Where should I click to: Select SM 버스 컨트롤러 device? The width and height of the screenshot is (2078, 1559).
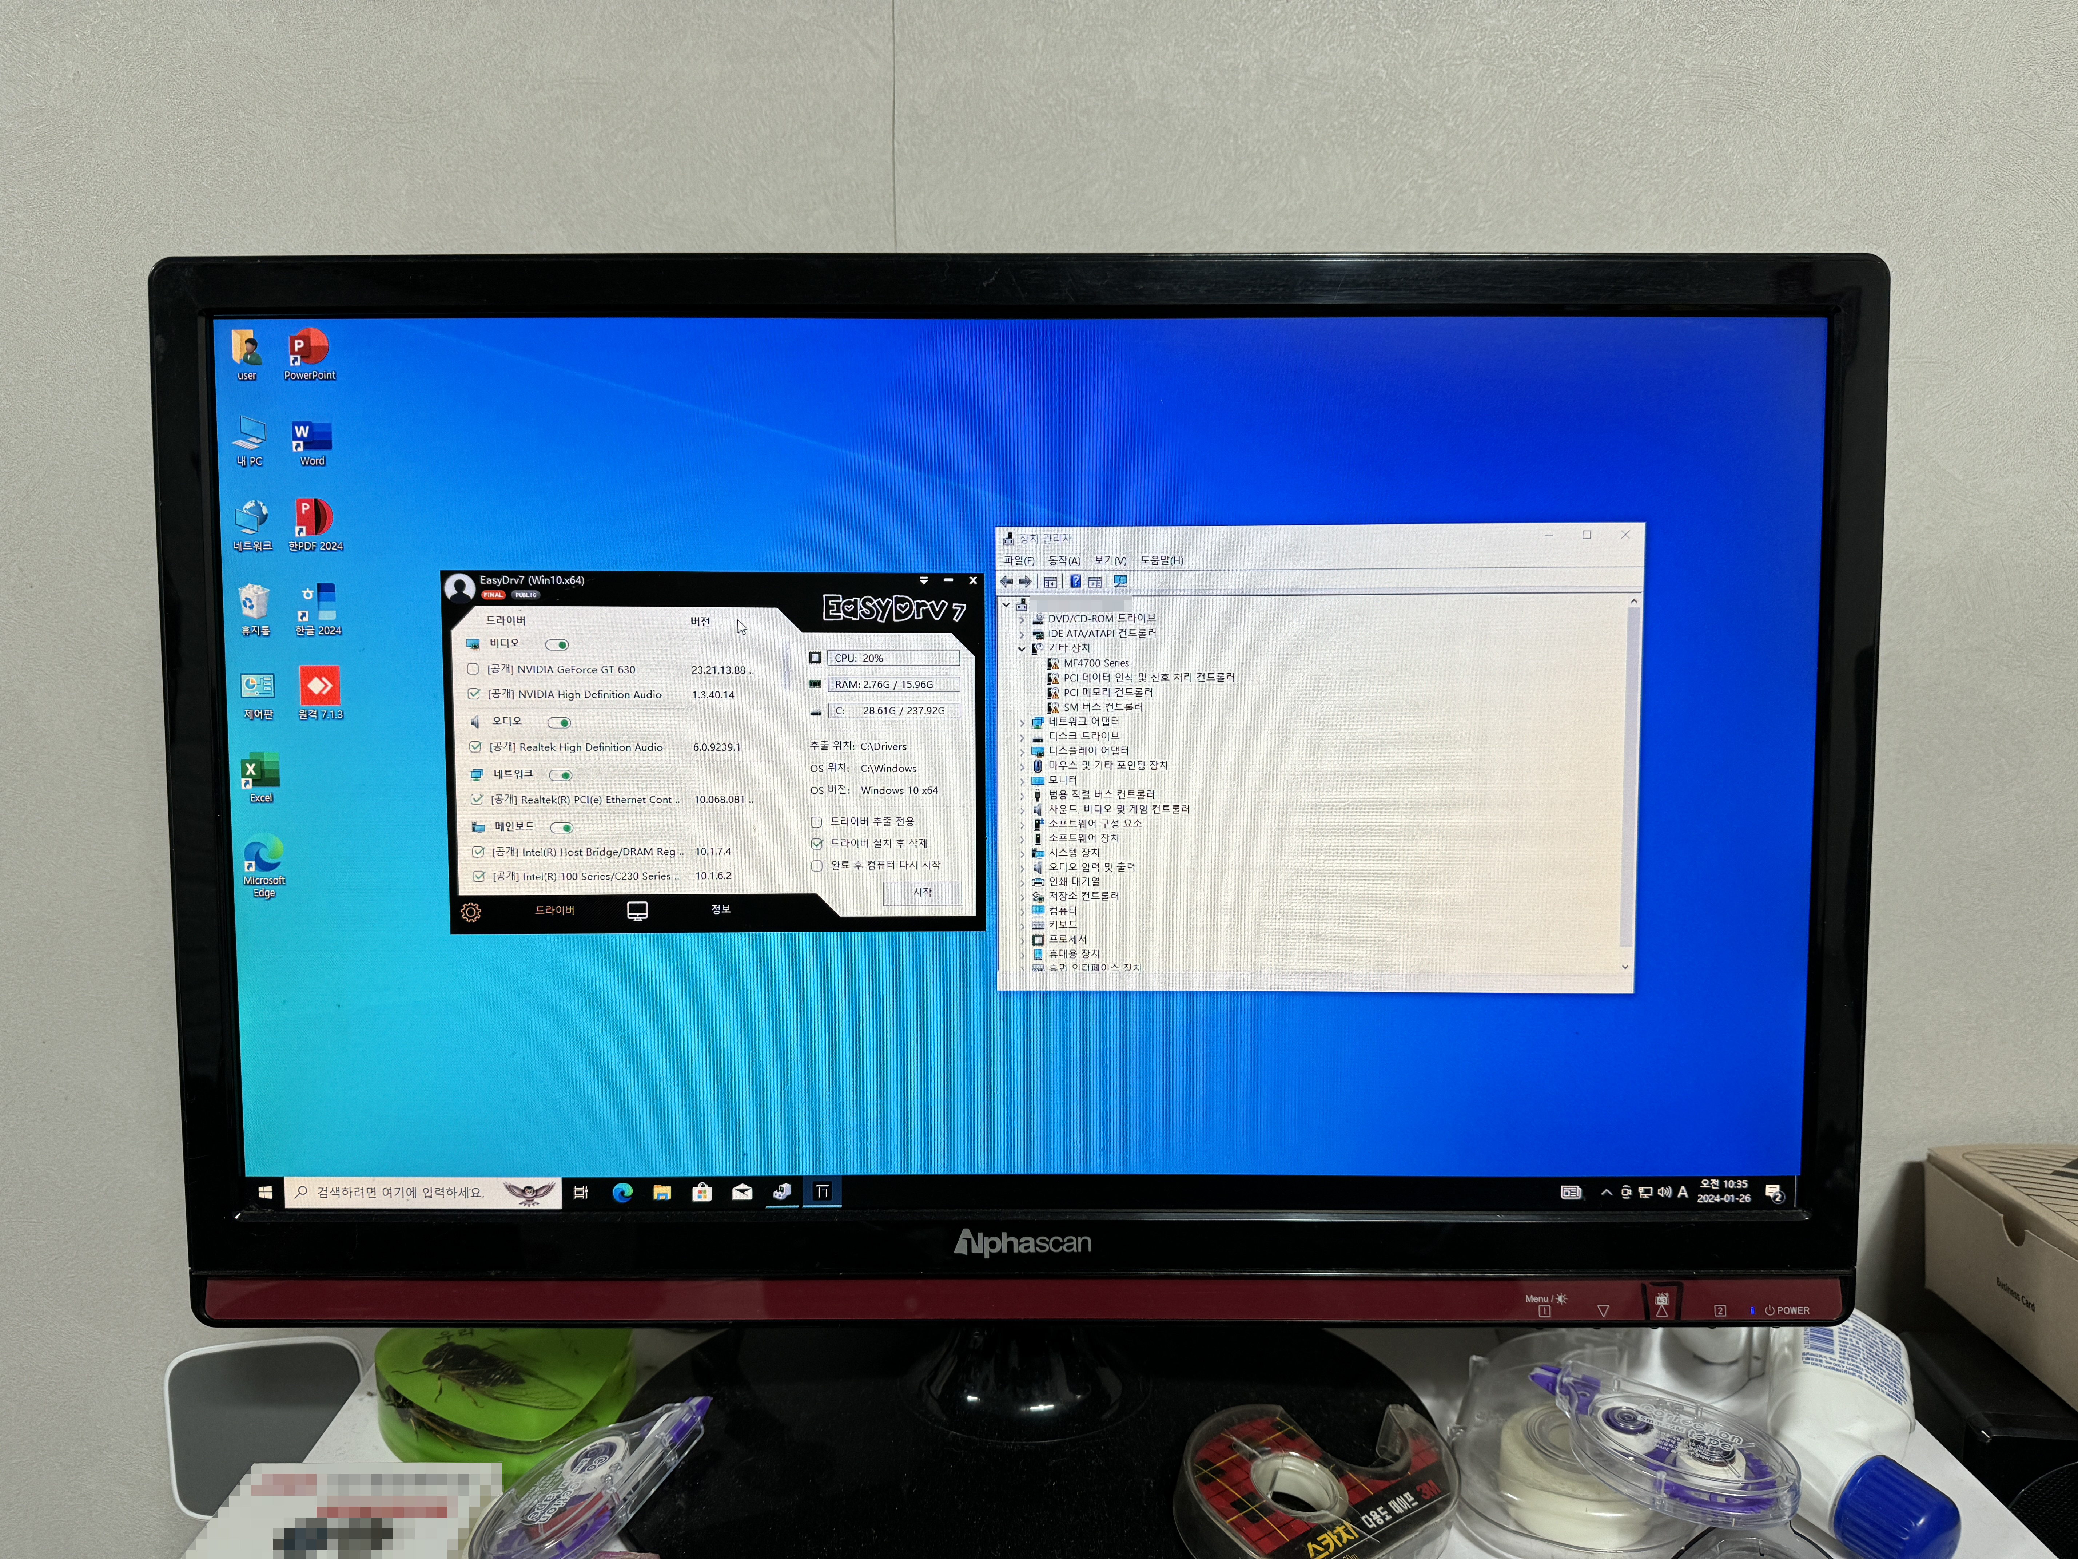tap(1103, 707)
